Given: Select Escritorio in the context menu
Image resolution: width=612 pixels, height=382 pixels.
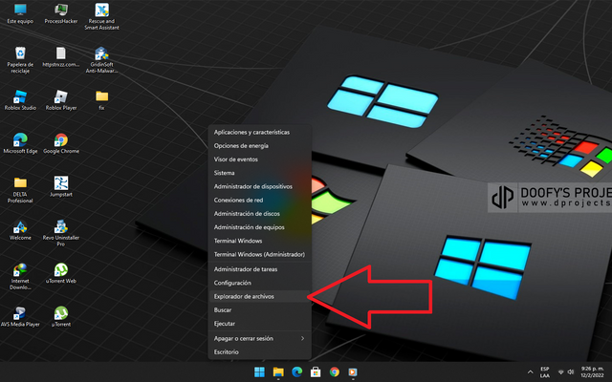Looking at the screenshot, I should point(259,352).
